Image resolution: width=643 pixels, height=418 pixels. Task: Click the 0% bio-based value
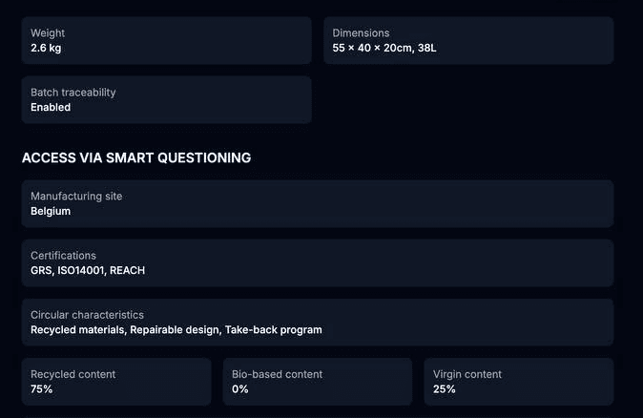click(x=239, y=389)
